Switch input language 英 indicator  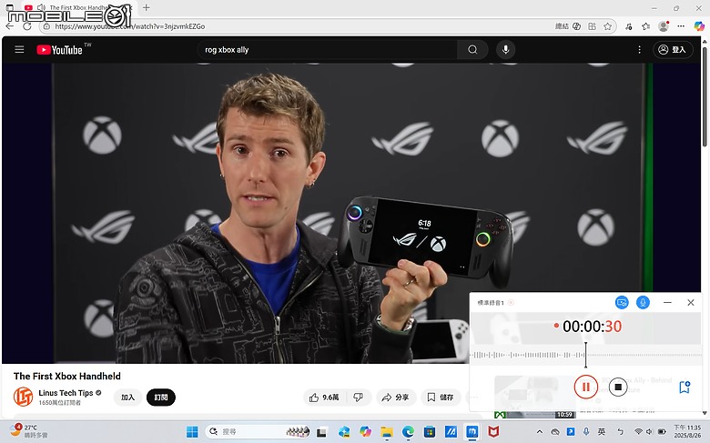pyautogui.click(x=602, y=432)
